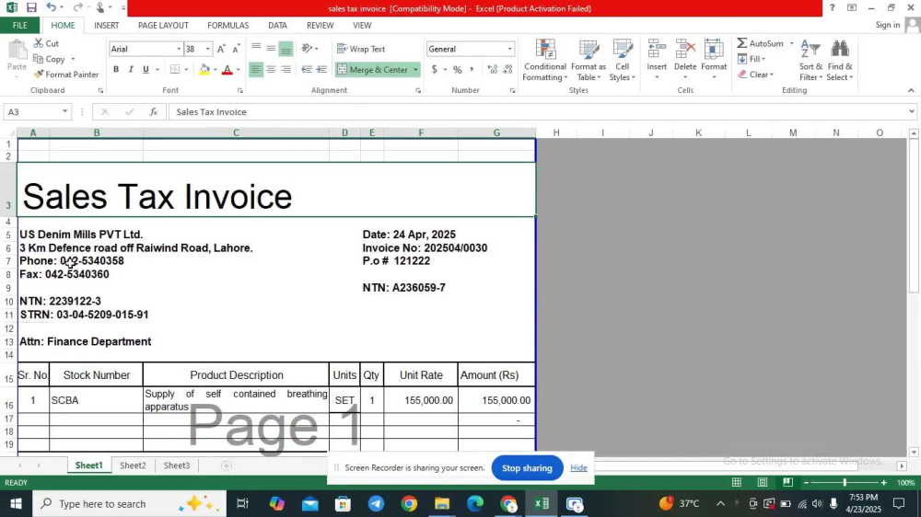Apply Middle Align to the cell
The width and height of the screenshot is (921, 517).
click(x=271, y=48)
